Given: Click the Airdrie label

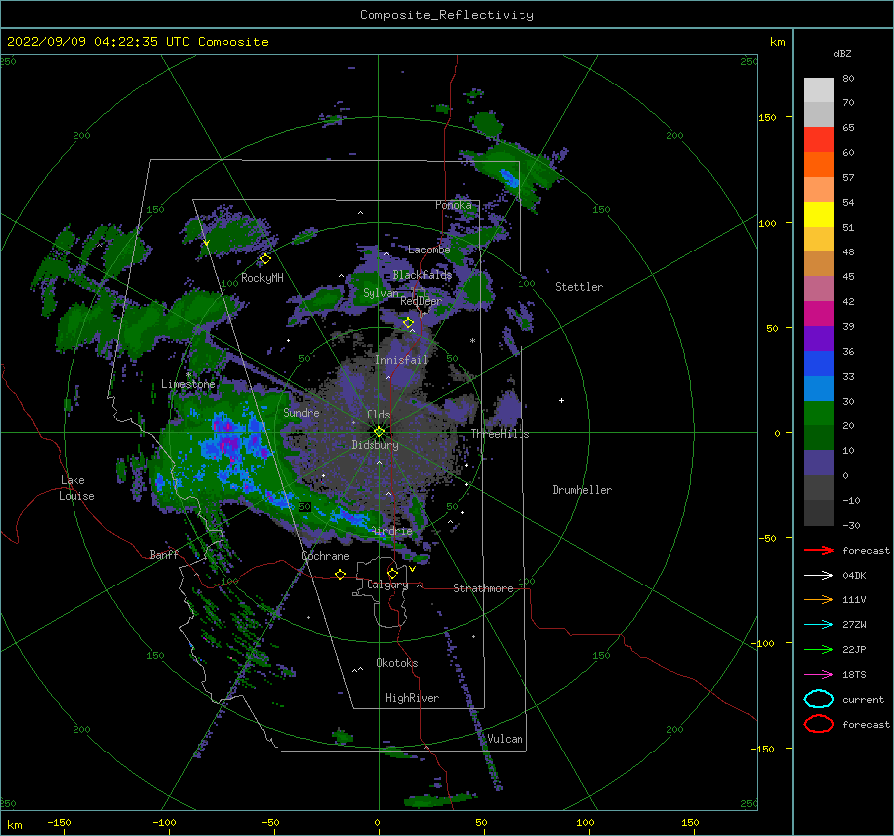Looking at the screenshot, I should click(391, 531).
